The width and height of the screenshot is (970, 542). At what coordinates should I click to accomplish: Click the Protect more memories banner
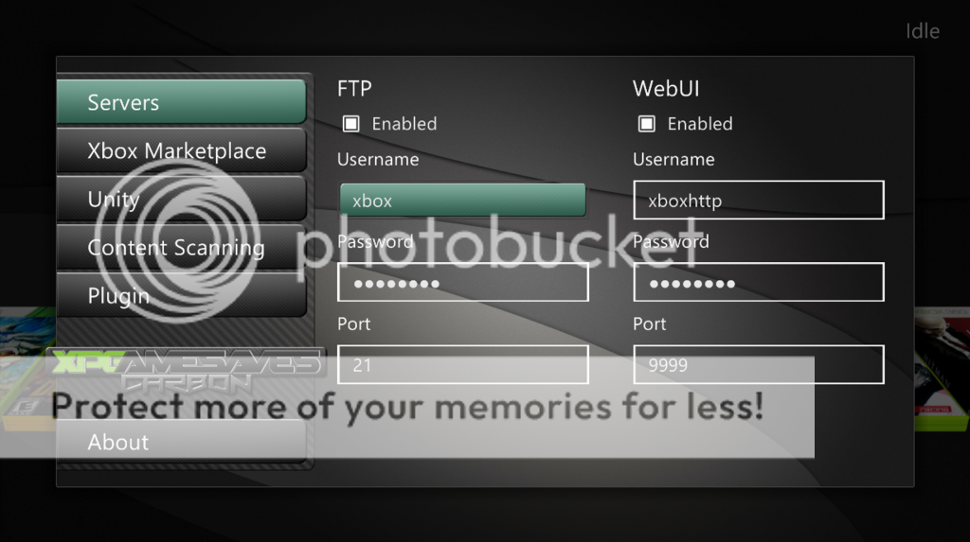(x=407, y=407)
